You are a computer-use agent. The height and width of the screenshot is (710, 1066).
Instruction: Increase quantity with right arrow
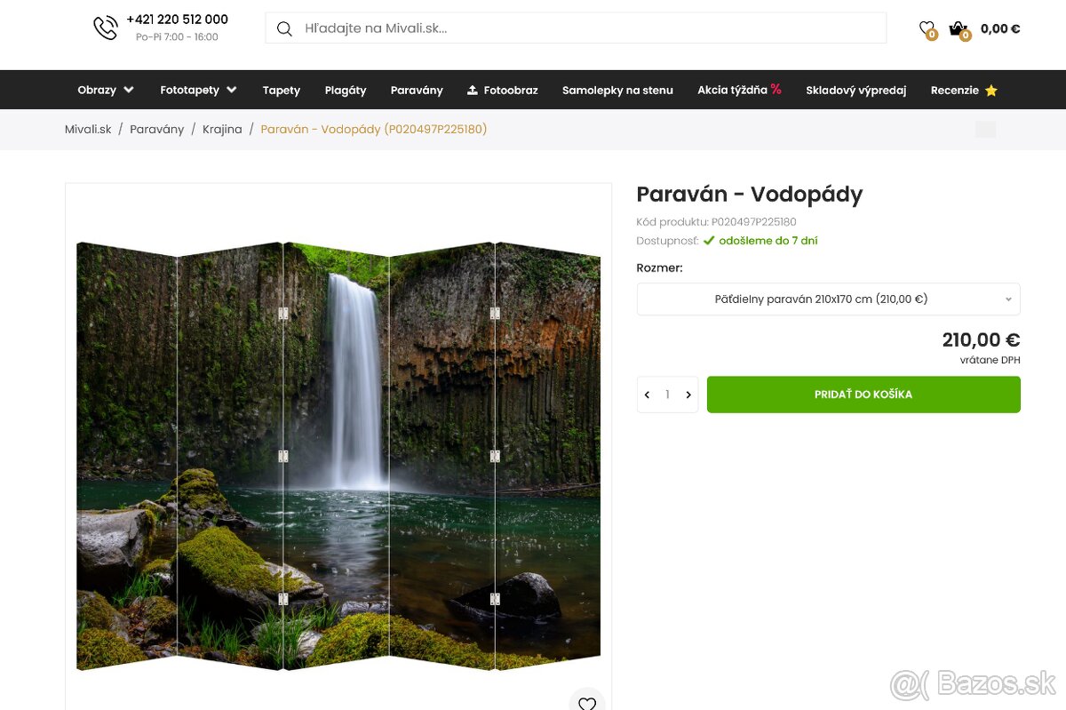[x=688, y=395]
